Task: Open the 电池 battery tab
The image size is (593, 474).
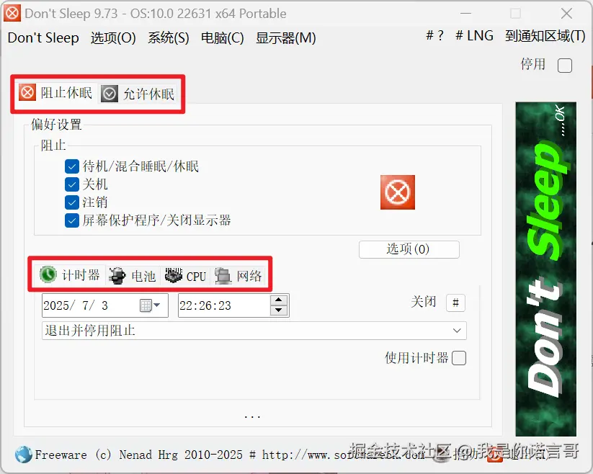Action: pyautogui.click(x=133, y=276)
